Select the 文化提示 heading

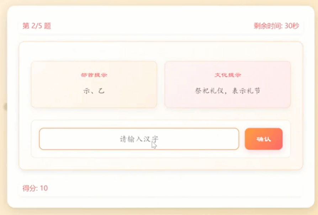tap(228, 75)
